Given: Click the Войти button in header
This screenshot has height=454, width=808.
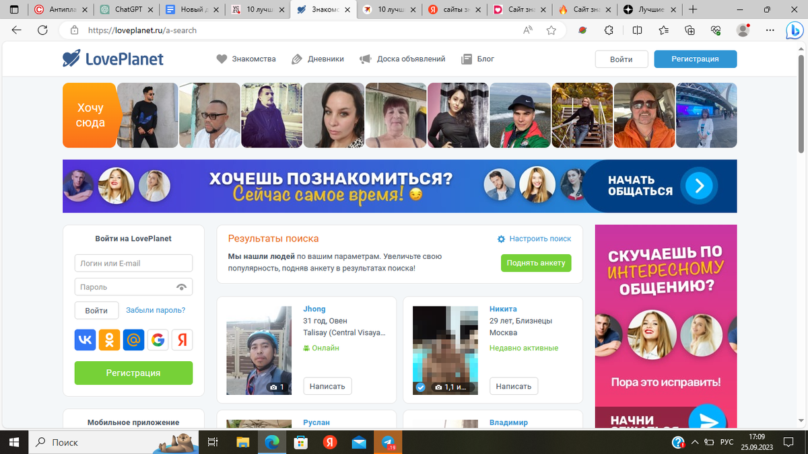Looking at the screenshot, I should click(x=621, y=59).
